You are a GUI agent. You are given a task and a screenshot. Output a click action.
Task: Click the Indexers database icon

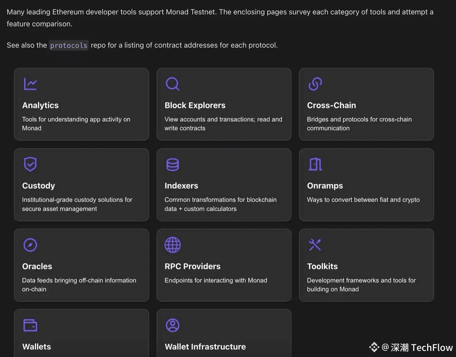tap(173, 164)
